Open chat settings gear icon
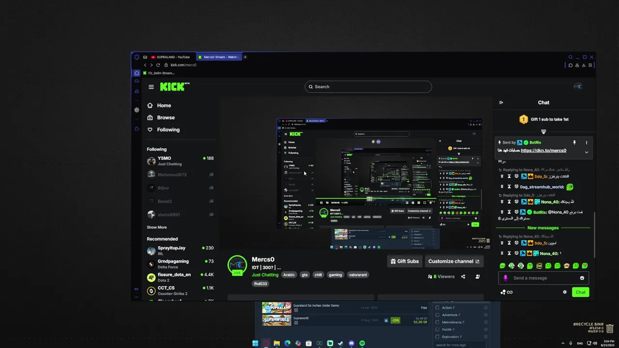The height and width of the screenshot is (348, 619). 564,292
